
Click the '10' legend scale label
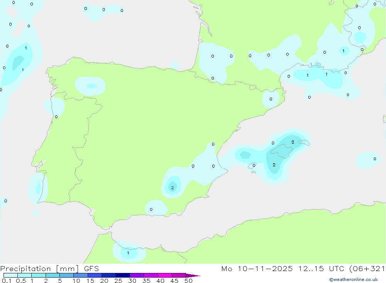point(76,281)
